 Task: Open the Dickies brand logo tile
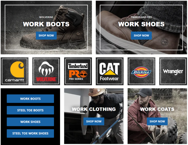point(141,71)
